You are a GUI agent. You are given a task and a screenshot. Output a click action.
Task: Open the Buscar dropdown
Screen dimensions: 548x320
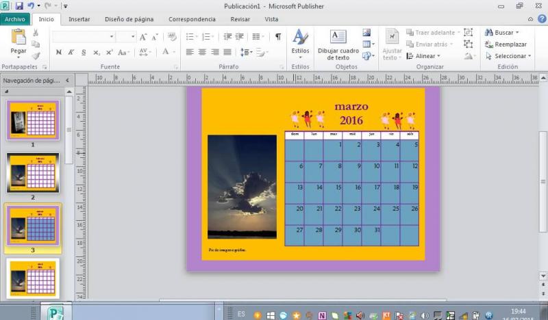click(x=502, y=32)
